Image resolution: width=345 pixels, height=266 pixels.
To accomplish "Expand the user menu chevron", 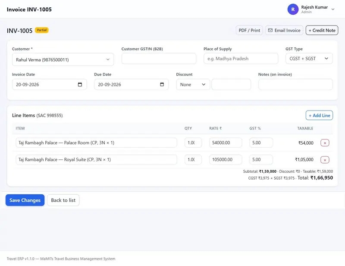I will pyautogui.click(x=333, y=9).
